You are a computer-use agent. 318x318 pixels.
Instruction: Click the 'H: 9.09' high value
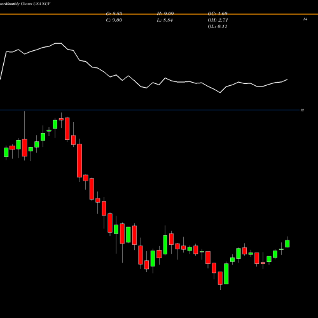coord(165,14)
